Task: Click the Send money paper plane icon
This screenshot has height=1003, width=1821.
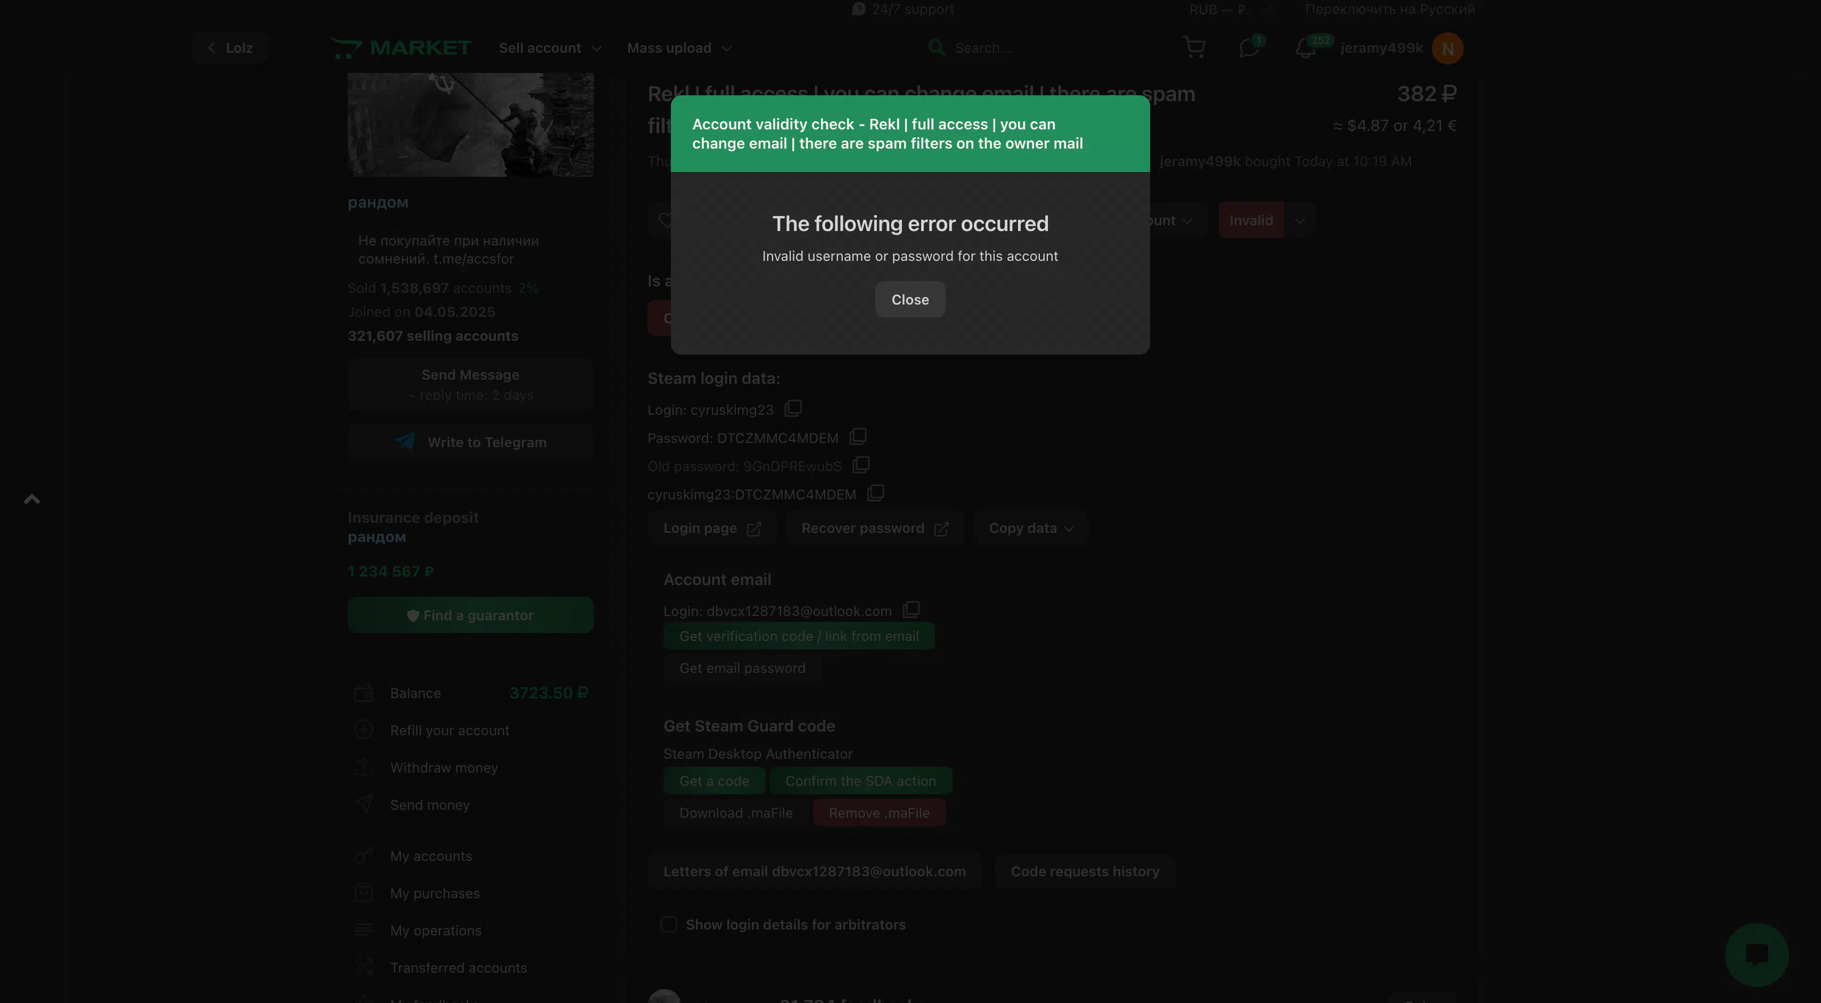Action: click(x=363, y=804)
